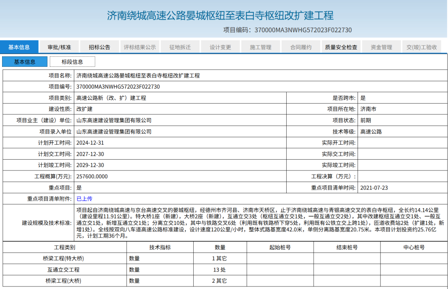
Task: Click the 技术指标 column header
Action: [x=160, y=247]
